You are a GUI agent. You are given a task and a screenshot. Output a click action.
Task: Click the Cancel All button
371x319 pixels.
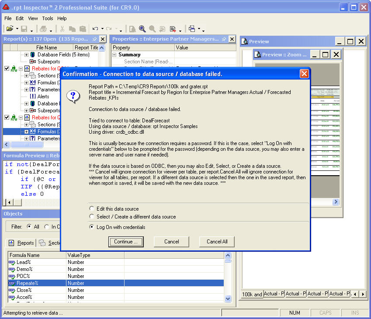217,242
